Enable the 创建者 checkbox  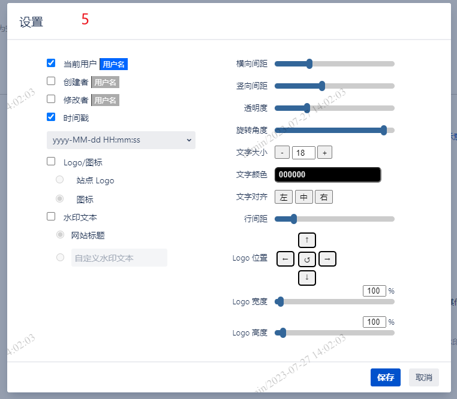(51, 81)
